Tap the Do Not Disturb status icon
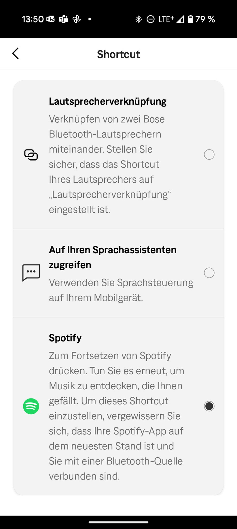Screen dimensions: 237x529 click(x=150, y=19)
